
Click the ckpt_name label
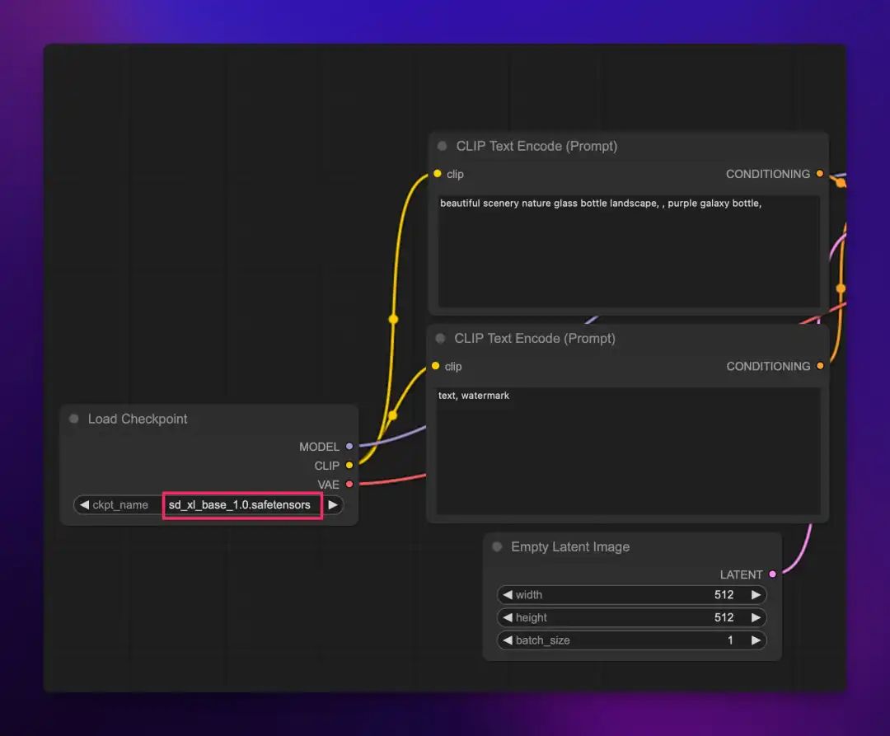(120, 504)
